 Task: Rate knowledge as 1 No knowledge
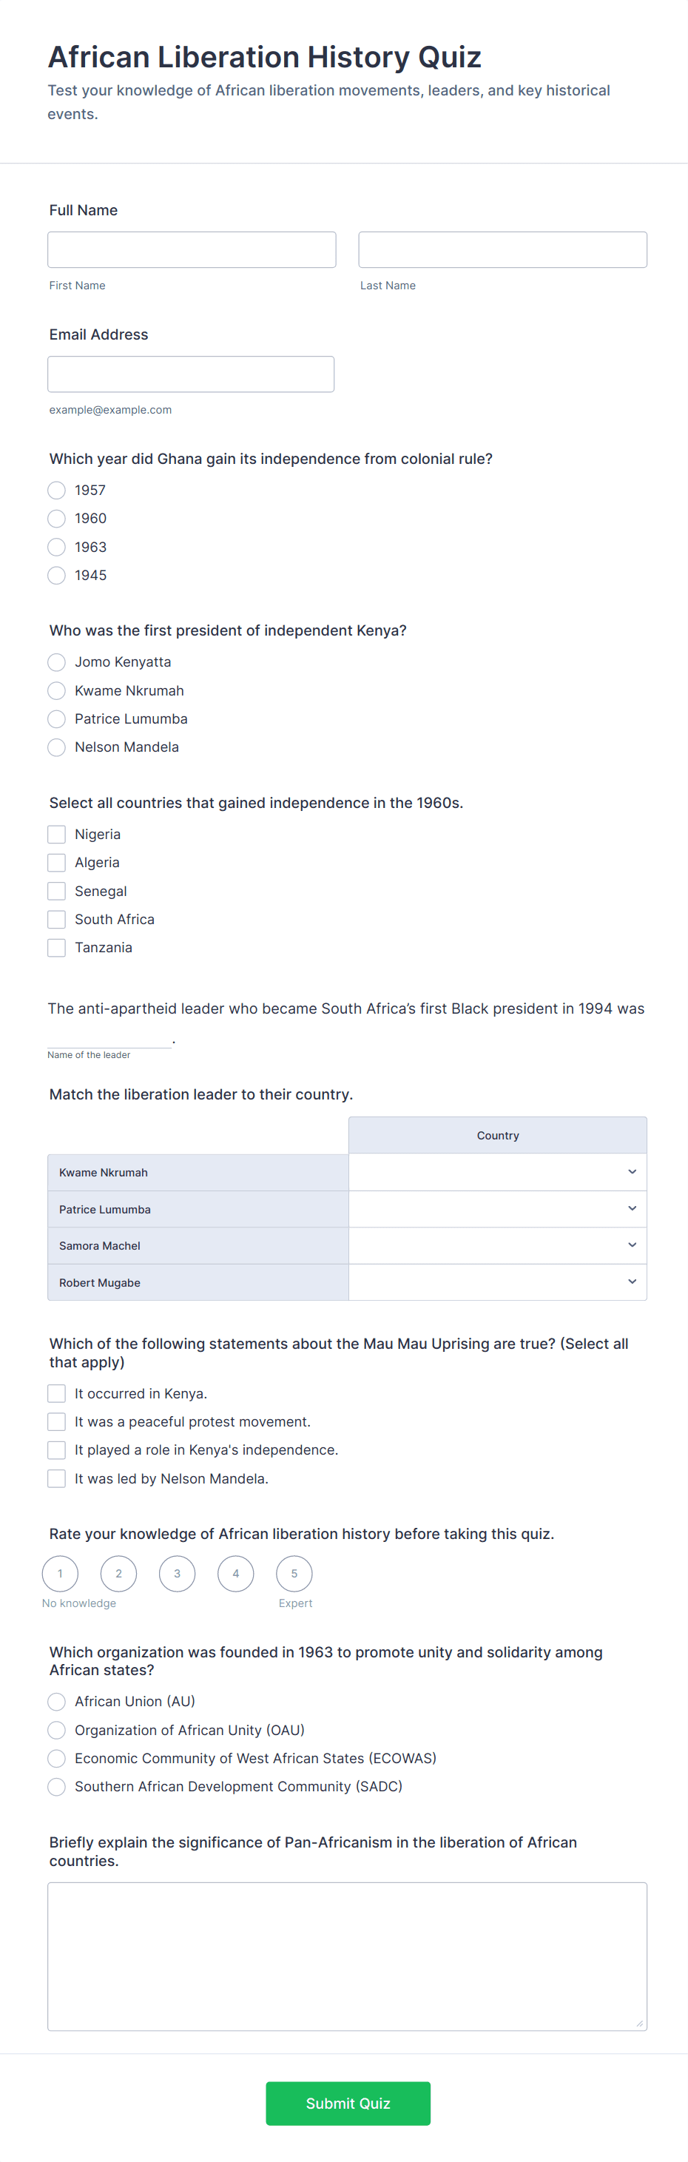[x=61, y=1574]
